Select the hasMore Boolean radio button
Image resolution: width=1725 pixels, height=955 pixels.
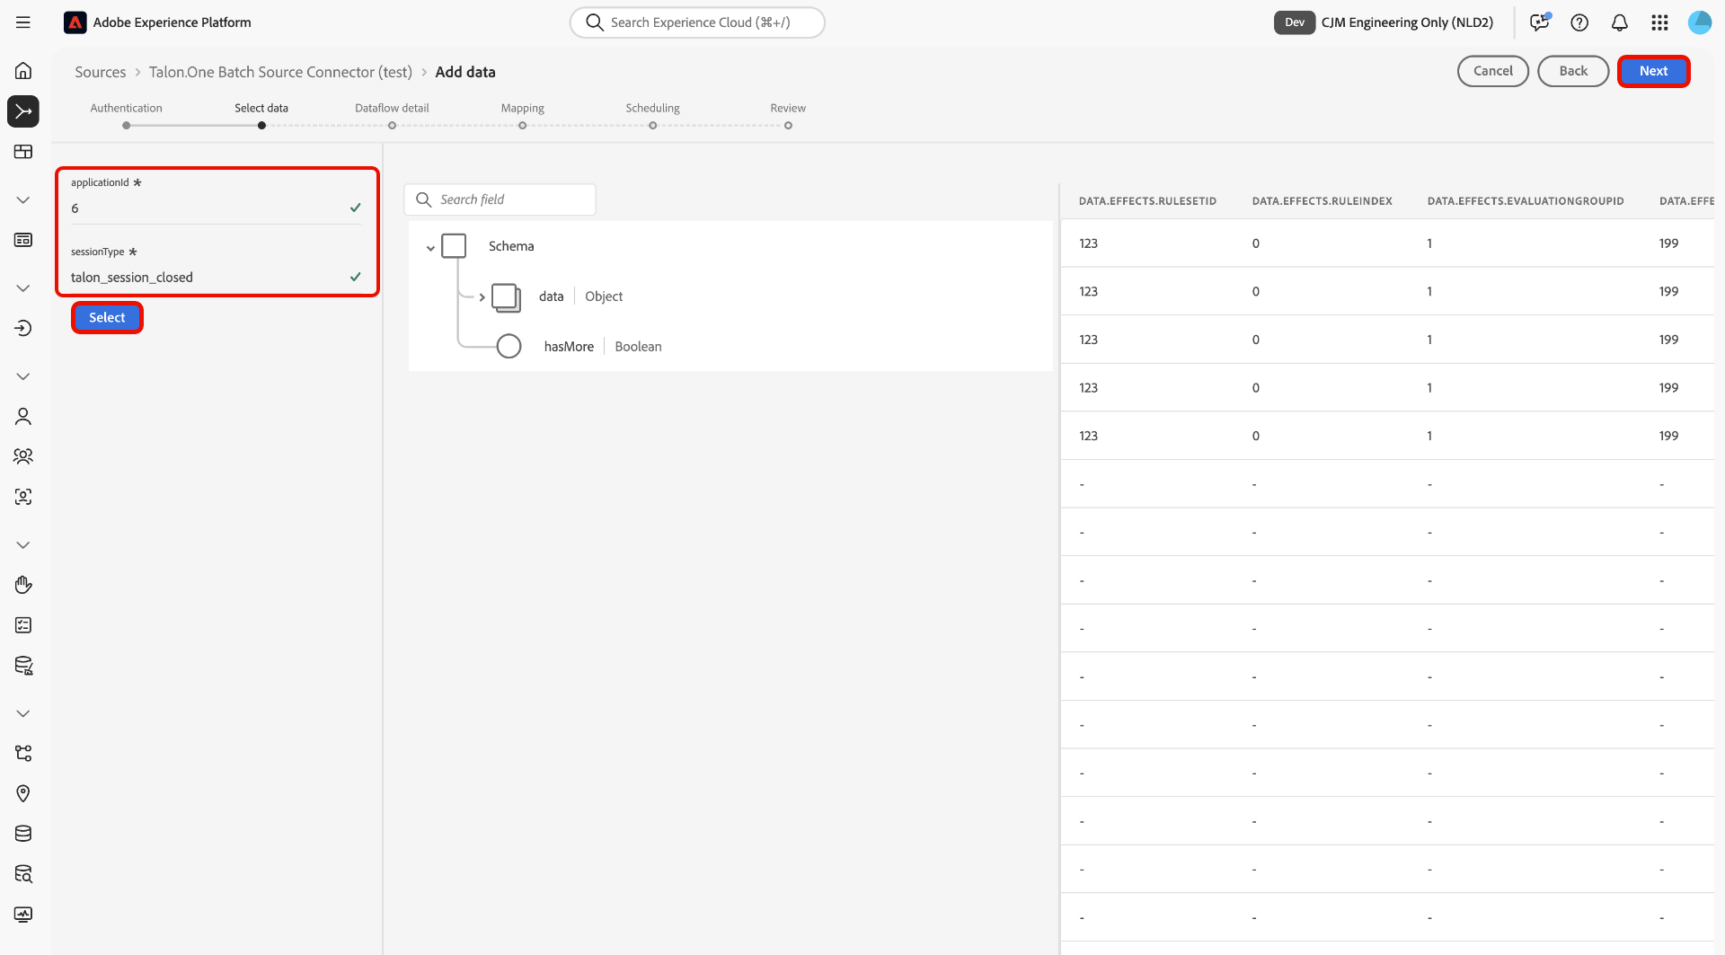(x=509, y=347)
